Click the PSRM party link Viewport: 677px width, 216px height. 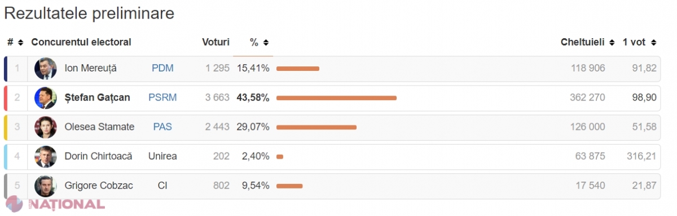click(x=162, y=97)
